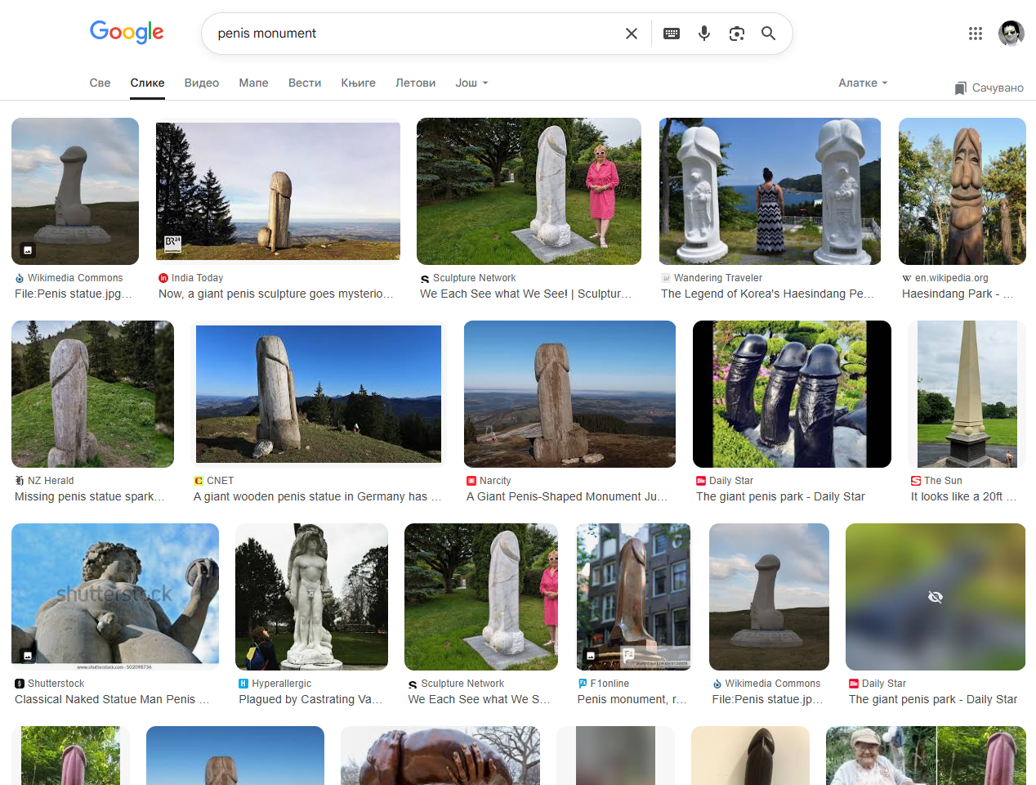The image size is (1036, 785).
Task: Start voice search with the microphone icon
Action: (x=704, y=34)
